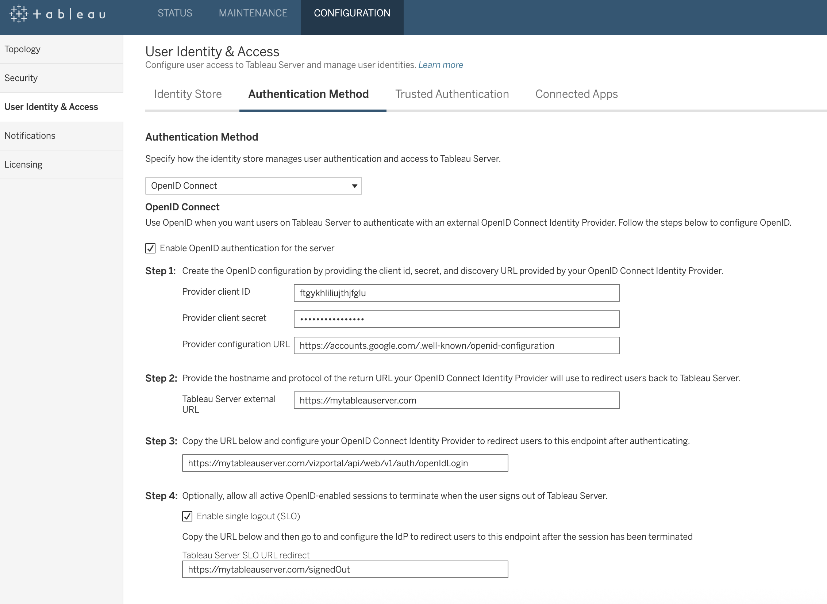Open the STATUS top navigation item
This screenshot has height=604, width=827.
coord(175,13)
